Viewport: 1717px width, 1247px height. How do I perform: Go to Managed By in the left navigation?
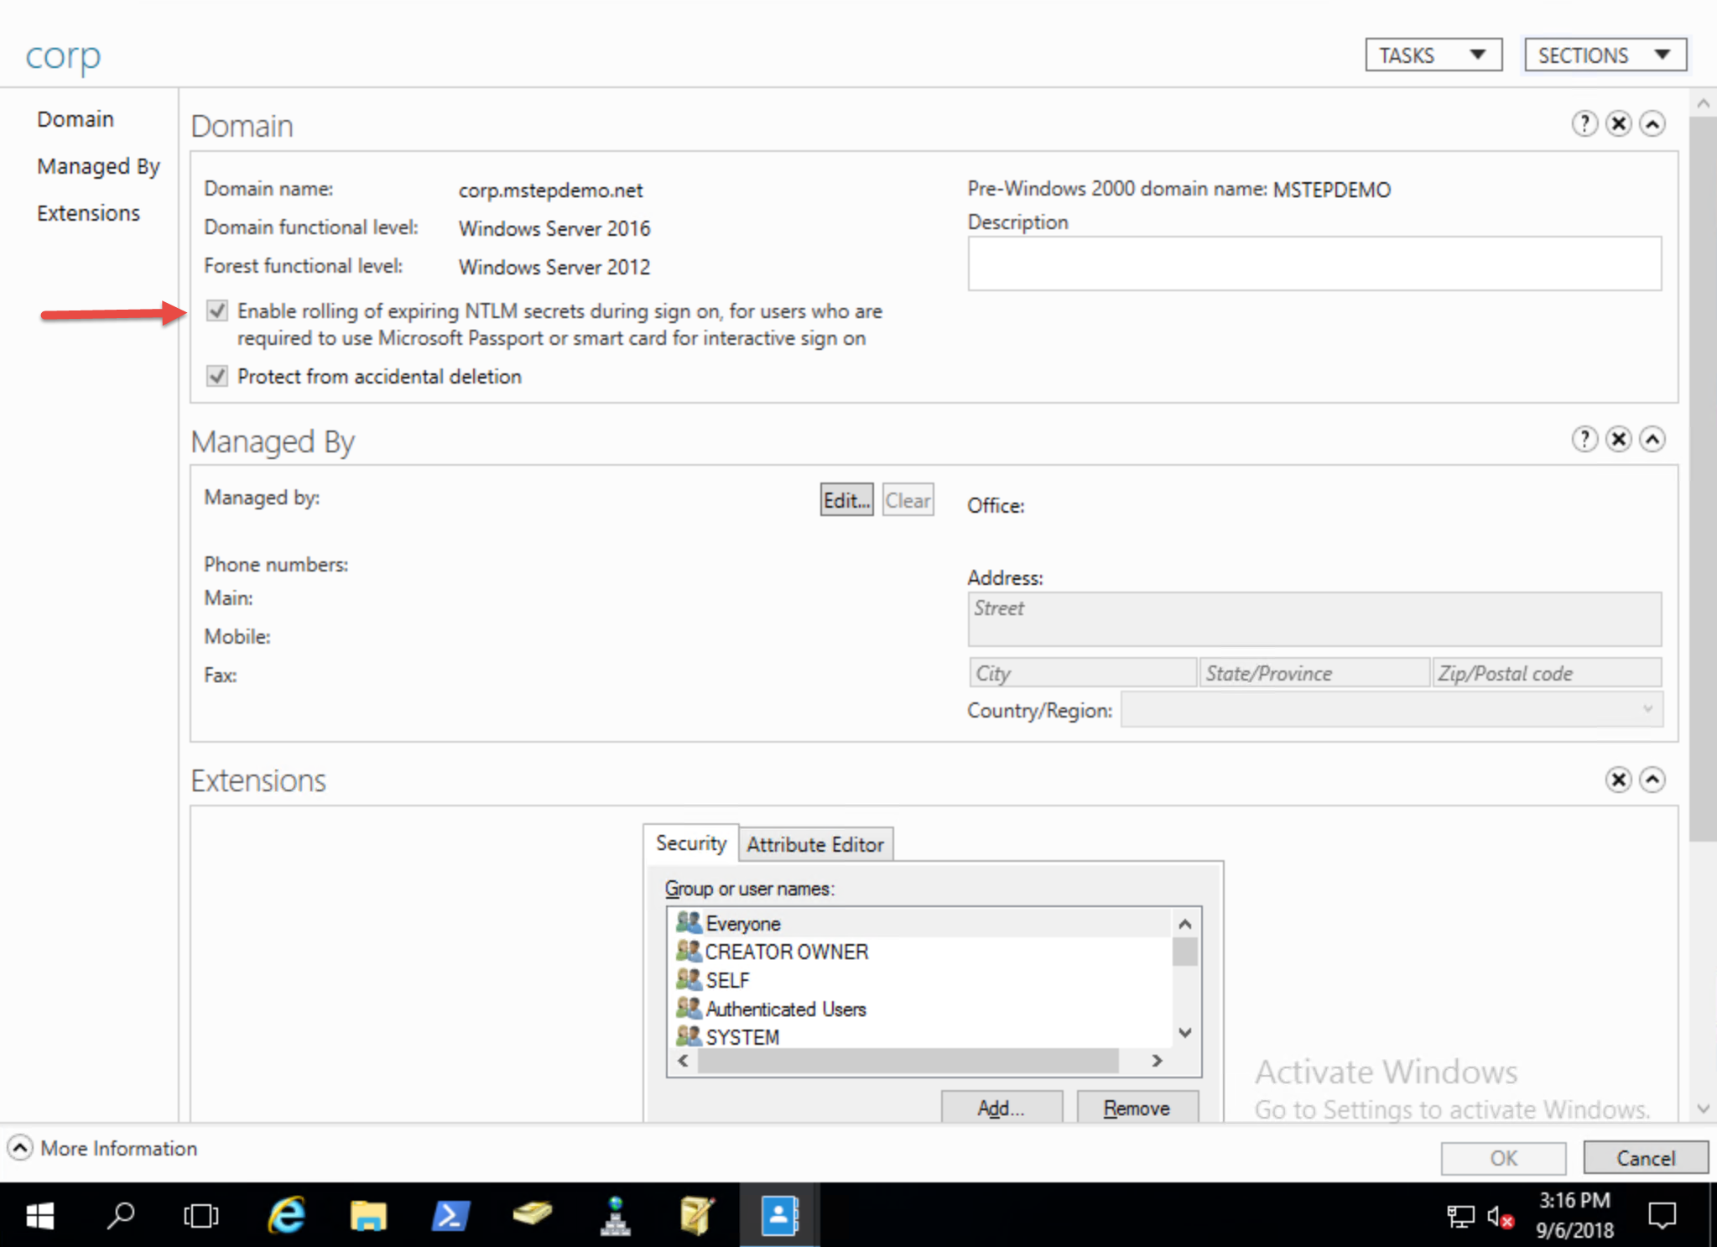point(98,166)
